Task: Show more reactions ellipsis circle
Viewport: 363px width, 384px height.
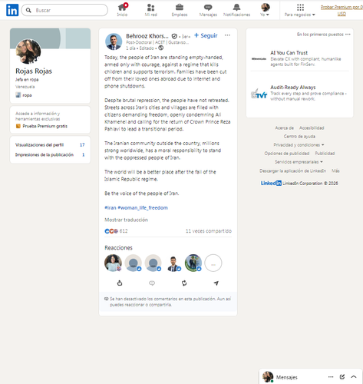Action: (x=213, y=263)
